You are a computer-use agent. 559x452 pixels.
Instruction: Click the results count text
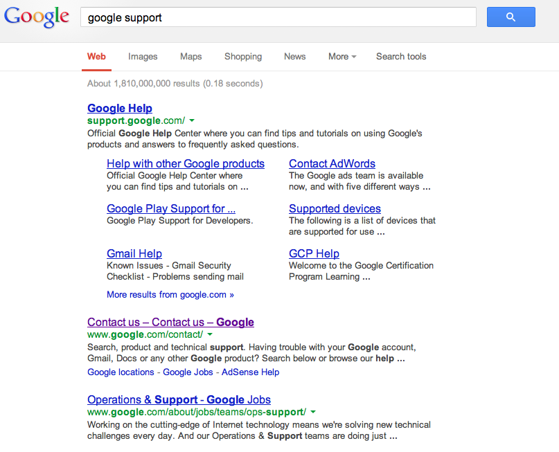tap(175, 83)
